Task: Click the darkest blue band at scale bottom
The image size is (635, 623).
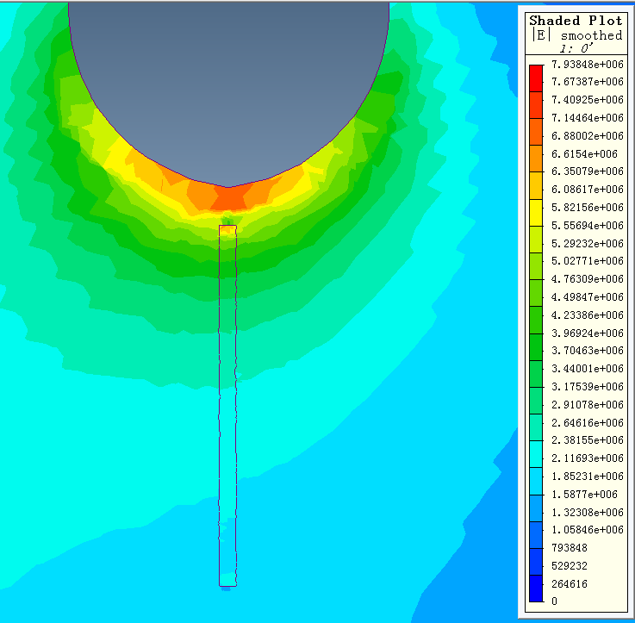Action: (536, 589)
